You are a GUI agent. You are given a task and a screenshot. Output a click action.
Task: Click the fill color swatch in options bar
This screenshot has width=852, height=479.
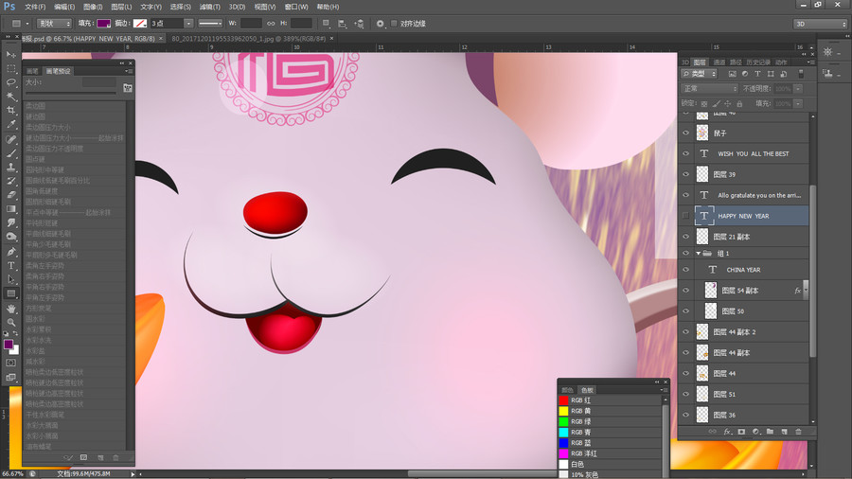point(103,24)
